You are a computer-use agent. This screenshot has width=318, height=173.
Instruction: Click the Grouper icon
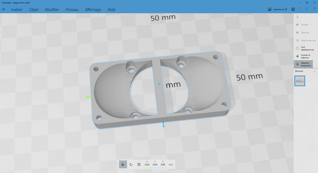click(x=297, y=25)
